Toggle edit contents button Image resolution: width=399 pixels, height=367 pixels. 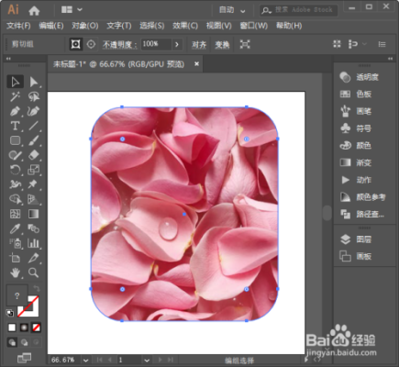[x=91, y=44]
